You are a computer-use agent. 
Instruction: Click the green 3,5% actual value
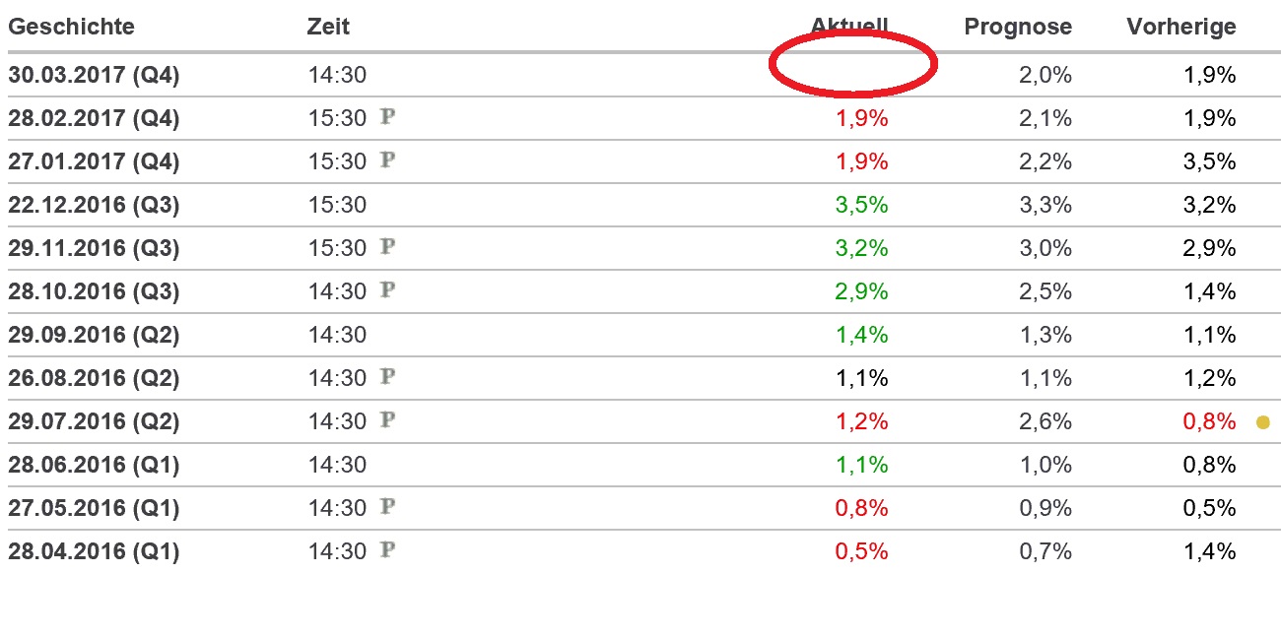pos(862,205)
